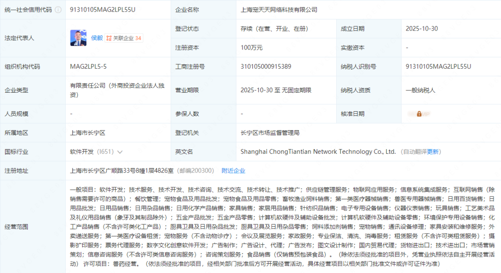Image resolution: width=501 pixels, height=273 pixels.
Task: Click the 登记机关 value 长宁区市场监督管理局
Action: coord(270,133)
